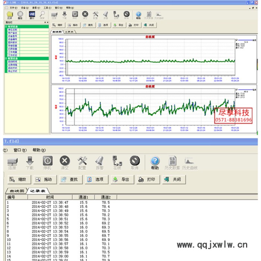The image size is (261, 261).
Task: Click 清空 X icon in the enlarged lower toolbar
Action: tap(65, 163)
